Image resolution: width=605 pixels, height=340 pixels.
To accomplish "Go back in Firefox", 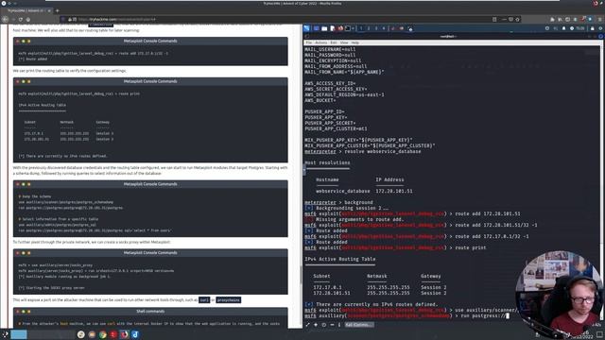I will 6,19.
